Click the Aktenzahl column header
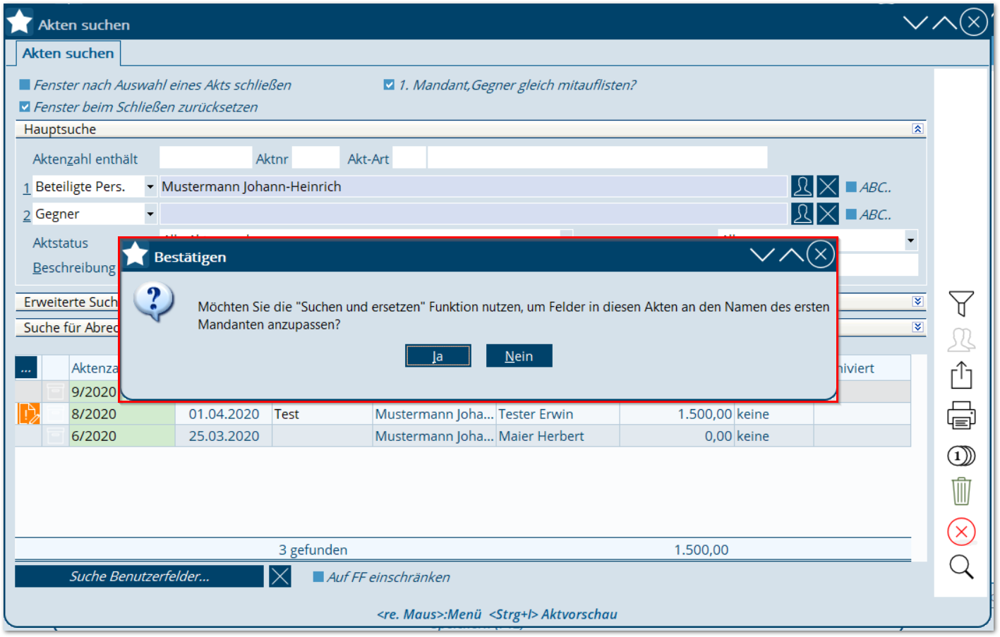 coord(95,368)
